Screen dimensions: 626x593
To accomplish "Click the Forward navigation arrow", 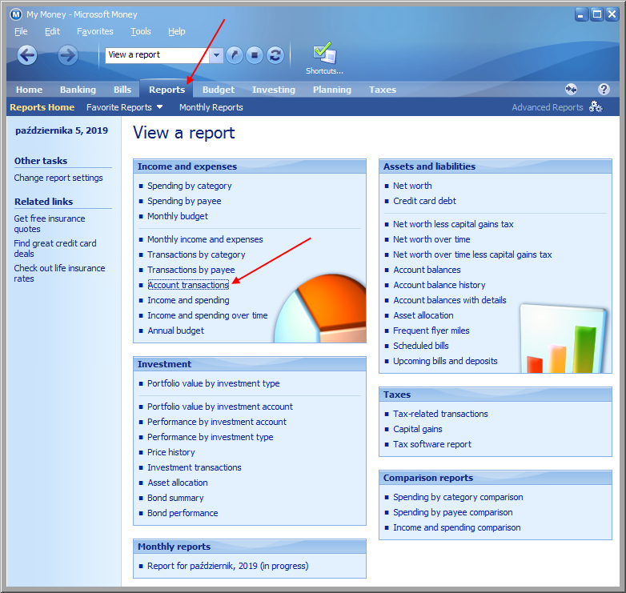I will (68, 54).
